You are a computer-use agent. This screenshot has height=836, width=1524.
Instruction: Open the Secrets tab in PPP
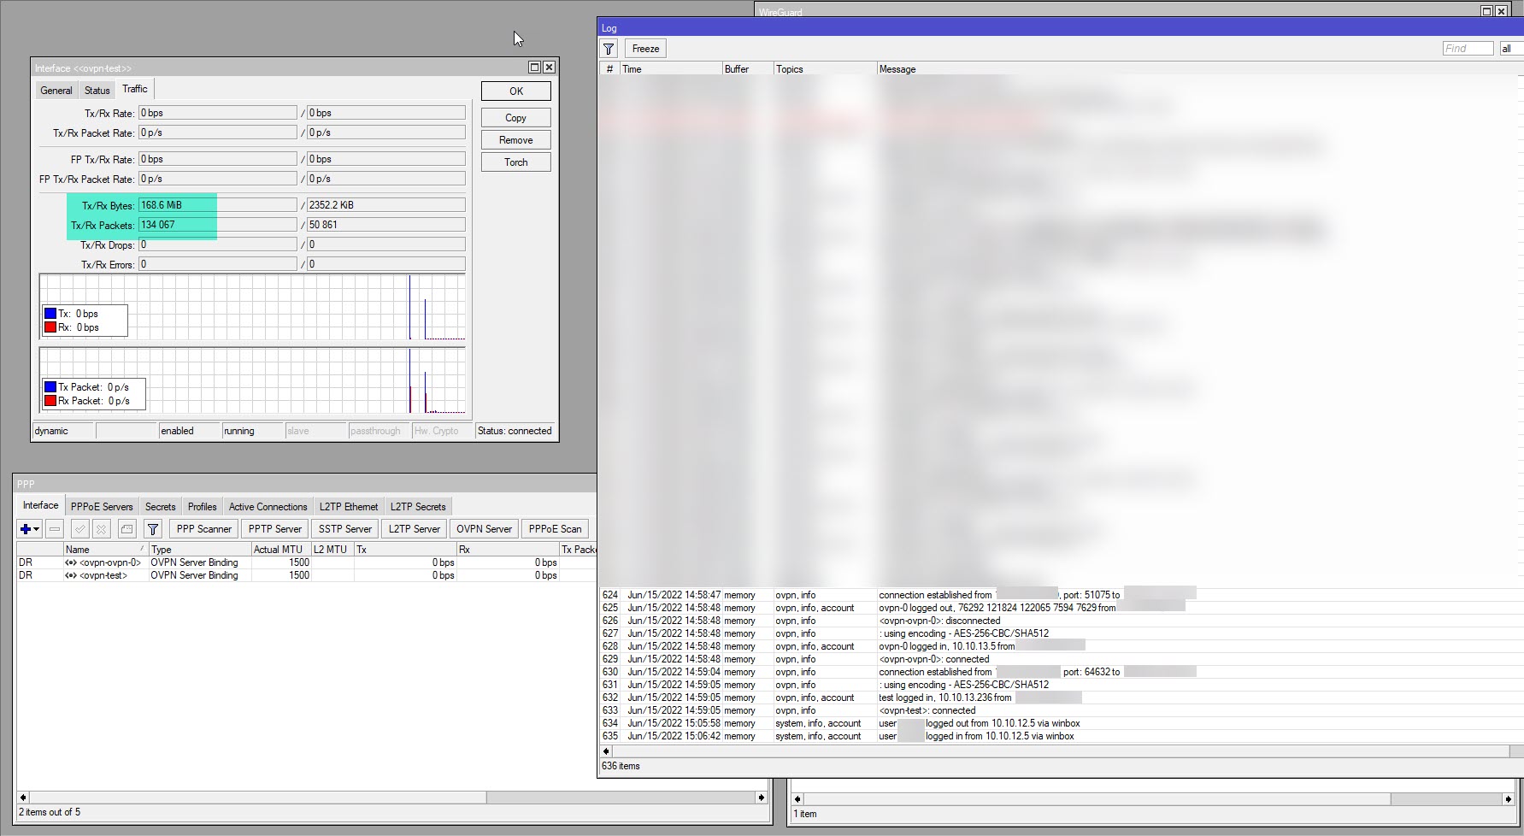[x=161, y=507]
